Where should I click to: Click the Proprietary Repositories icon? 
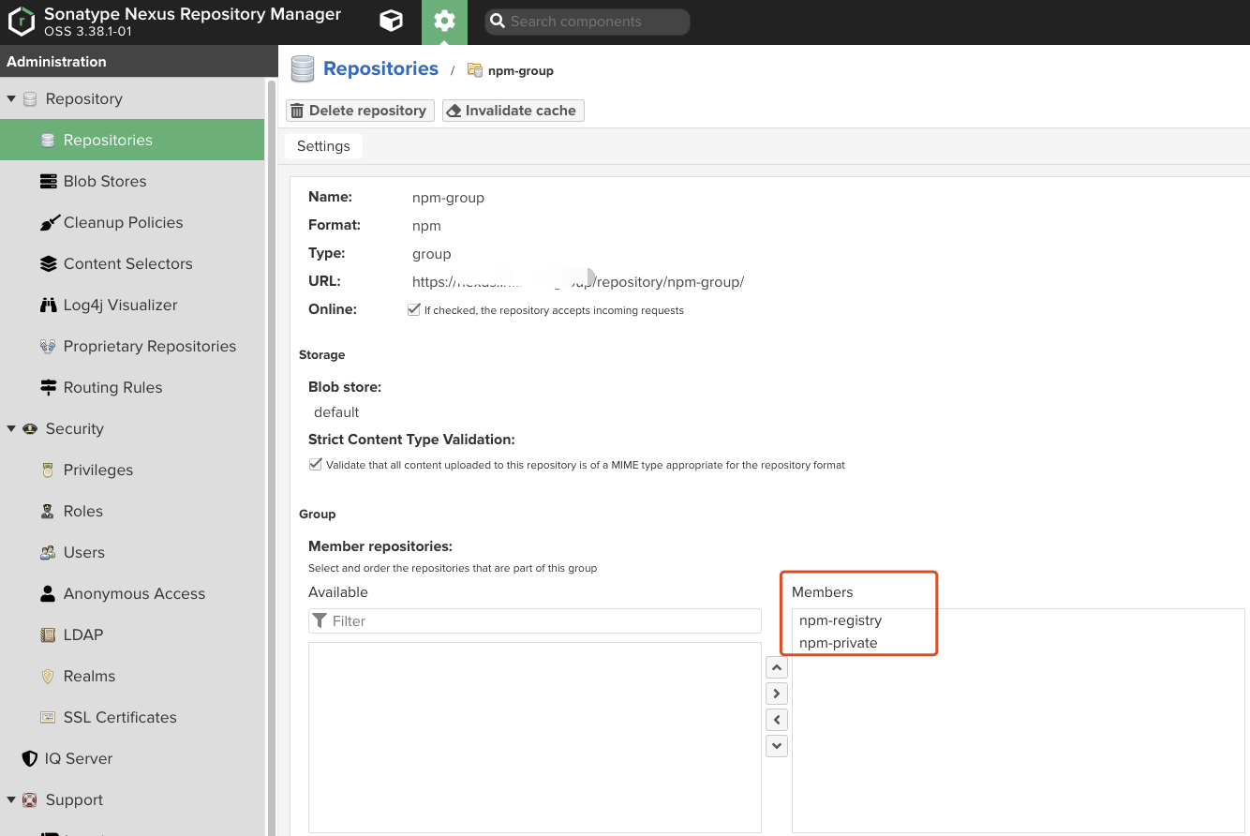[48, 346]
